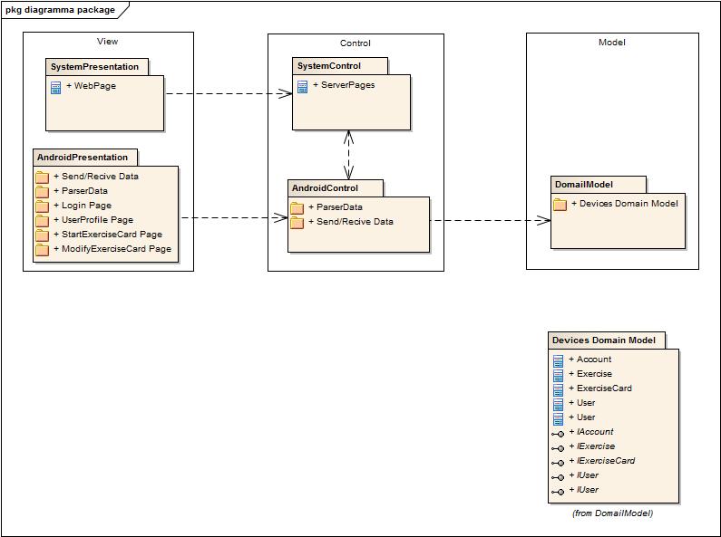Click '+ Send/Recive Data' text in AndroidPresentation
Screen dimensions: 721x537
95,177
